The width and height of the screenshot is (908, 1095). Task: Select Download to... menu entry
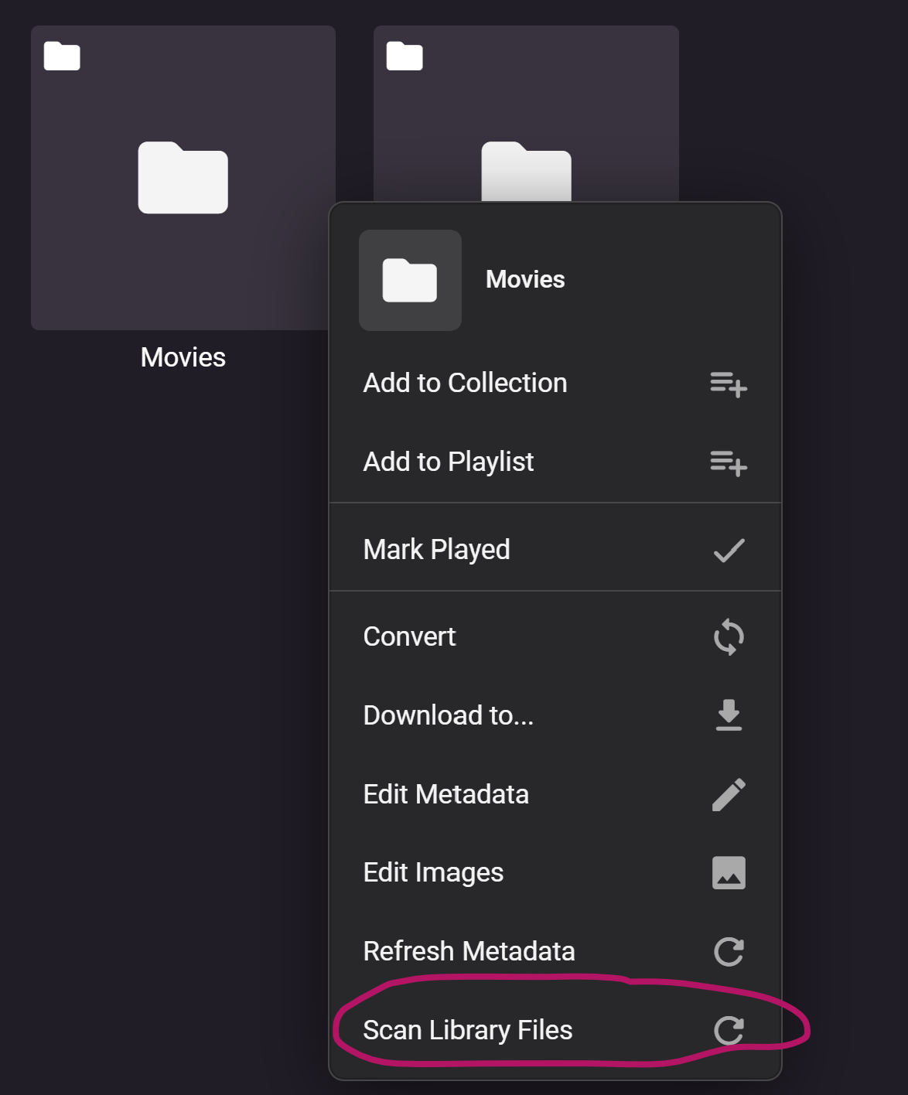pyautogui.click(x=555, y=715)
